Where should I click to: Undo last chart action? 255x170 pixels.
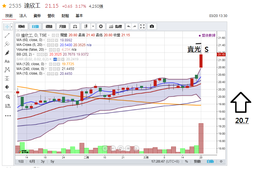(x=129, y=26)
